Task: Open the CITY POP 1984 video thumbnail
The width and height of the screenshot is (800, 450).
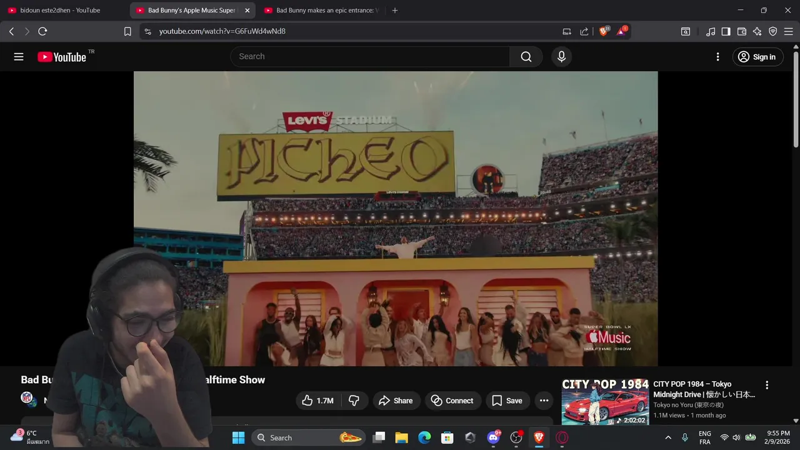Action: (x=605, y=402)
